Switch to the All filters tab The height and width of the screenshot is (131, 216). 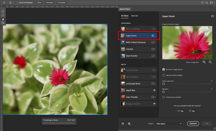coord(125,16)
